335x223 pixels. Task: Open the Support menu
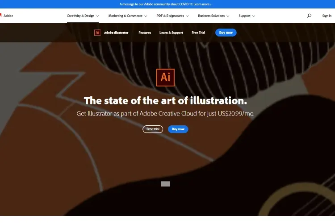247,16
